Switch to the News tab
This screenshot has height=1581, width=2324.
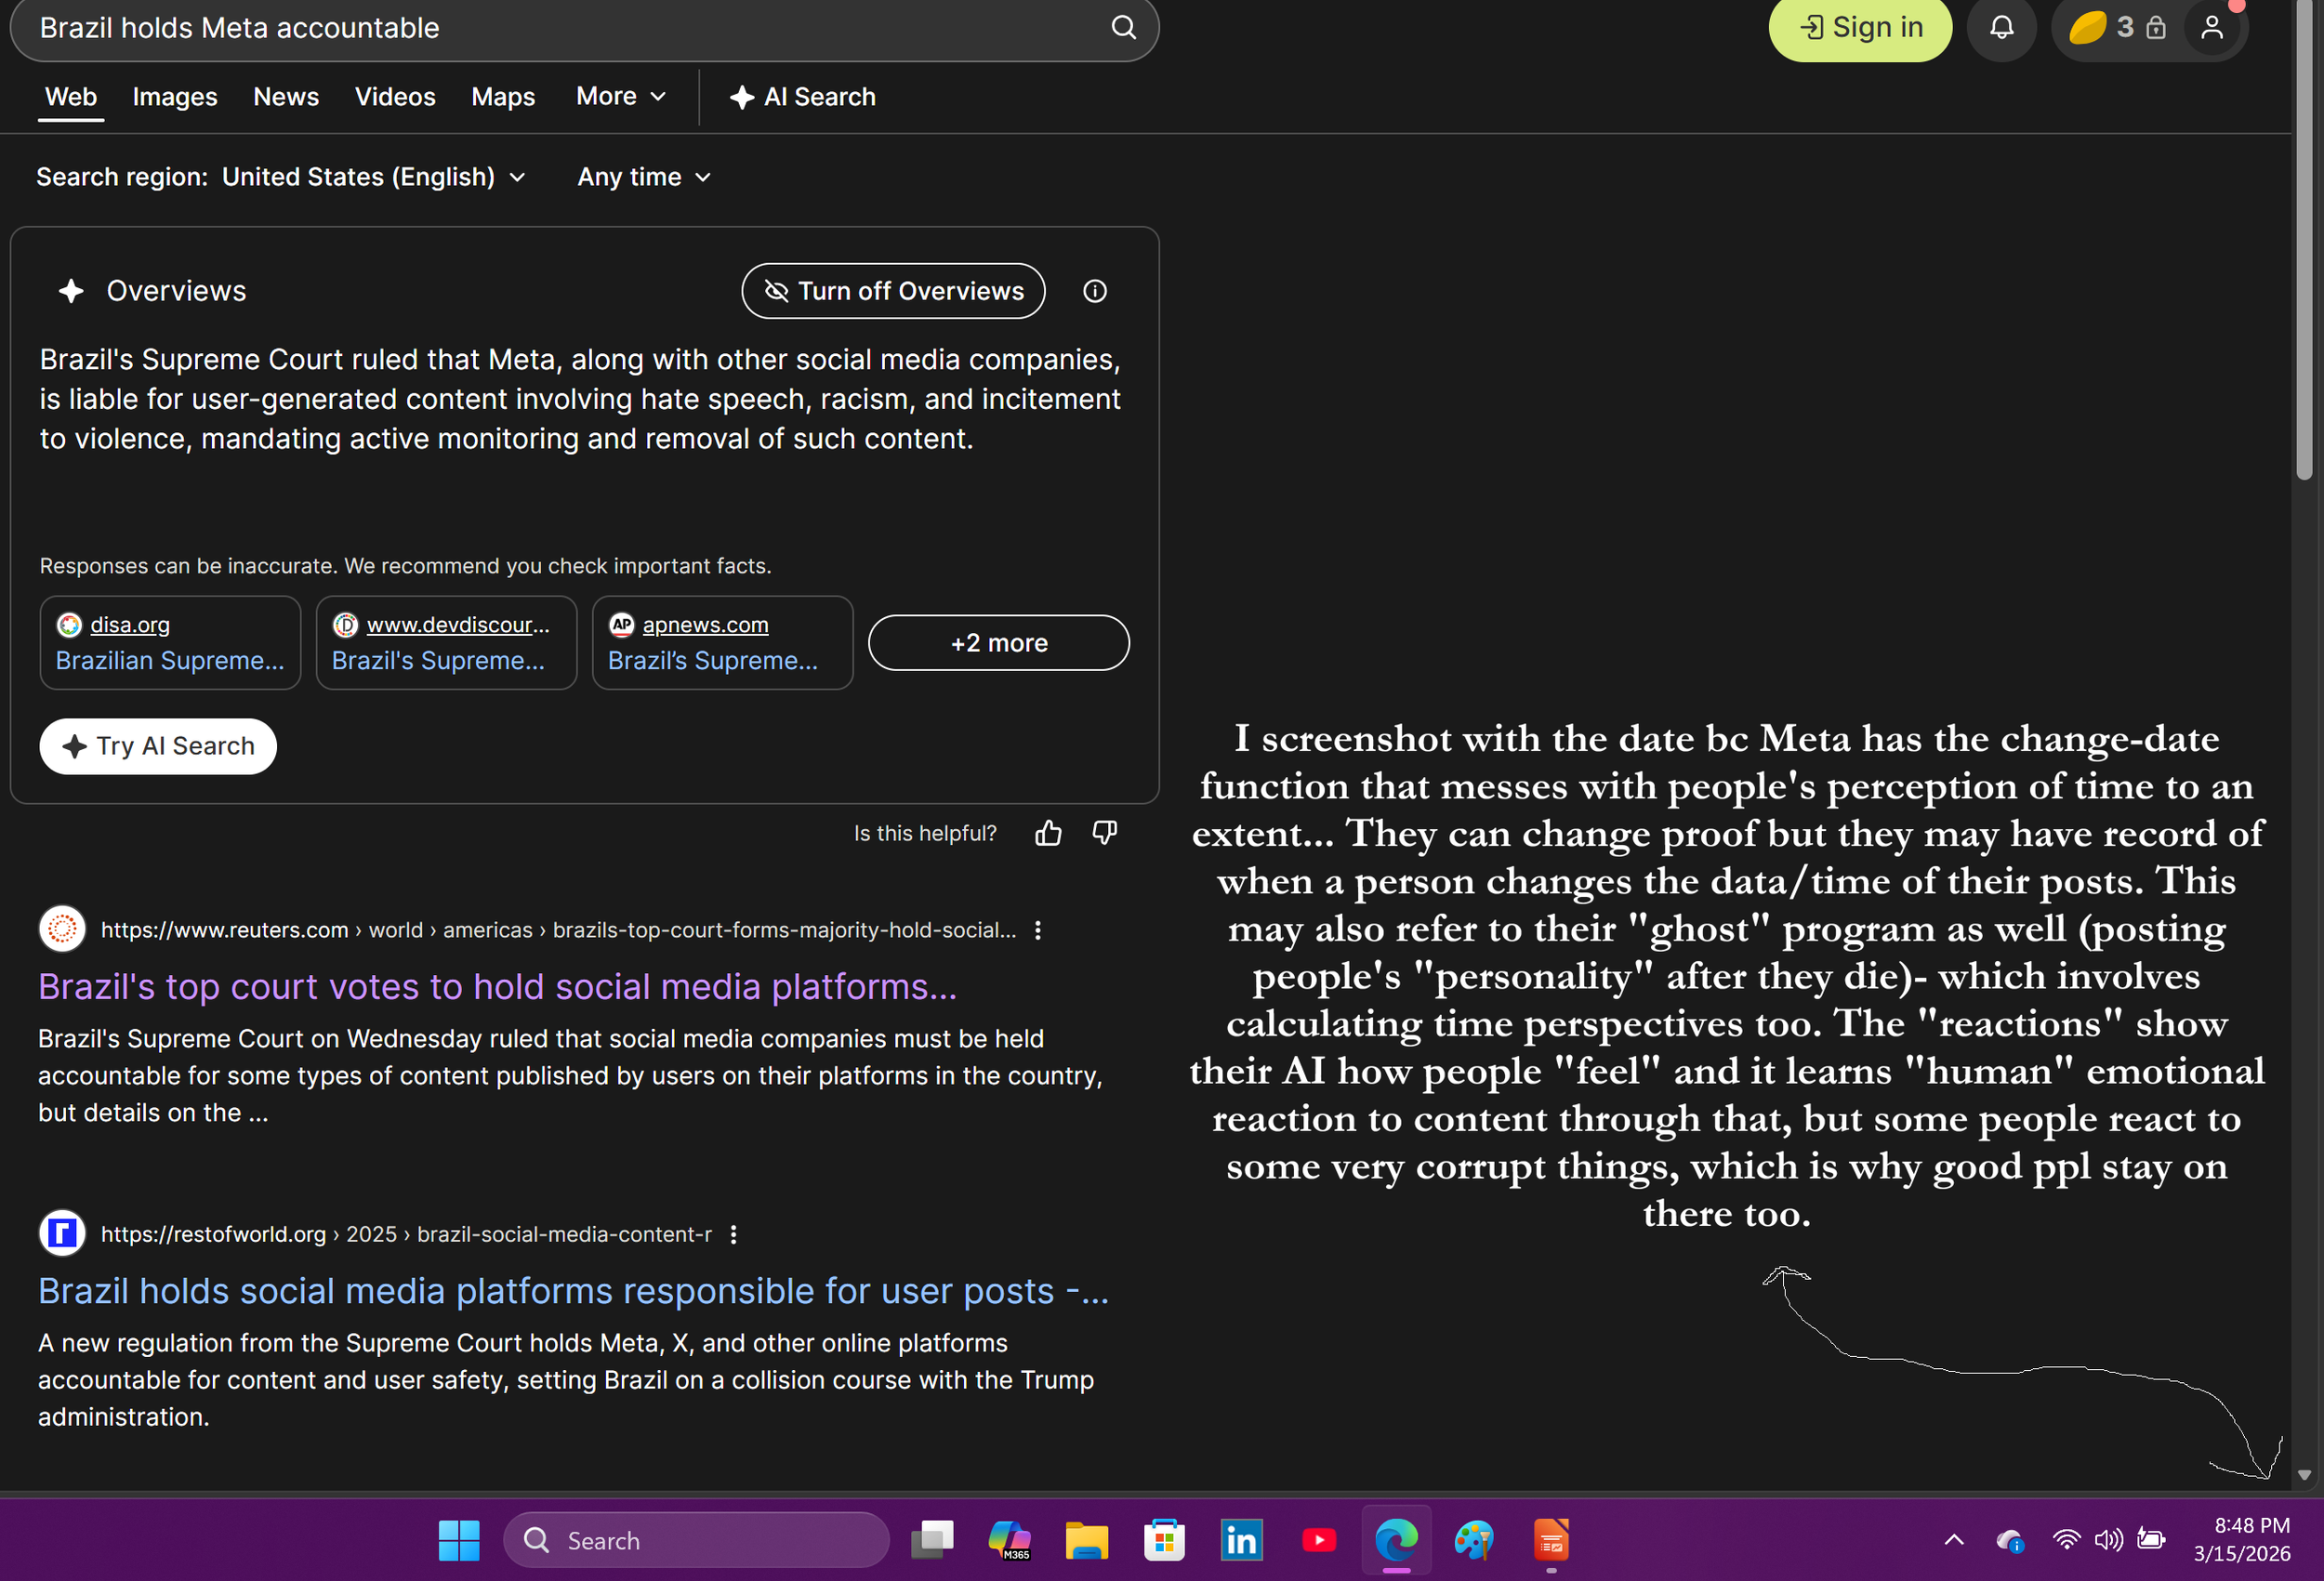click(286, 97)
